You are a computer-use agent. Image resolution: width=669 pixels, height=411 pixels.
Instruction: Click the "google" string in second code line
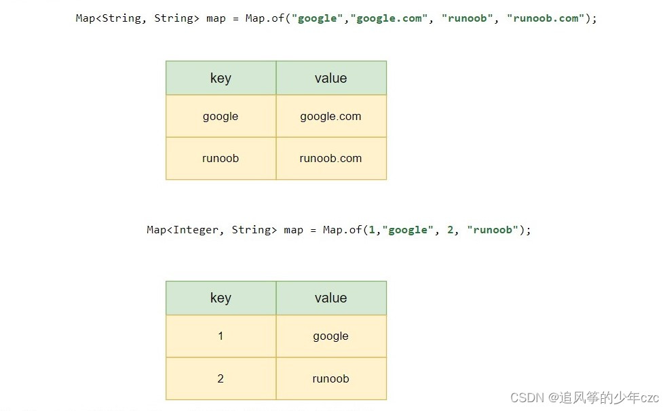(x=408, y=230)
